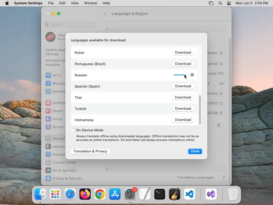Image resolution: width=273 pixels, height=205 pixels.
Task: Open the help question mark button
Action: 224,178
